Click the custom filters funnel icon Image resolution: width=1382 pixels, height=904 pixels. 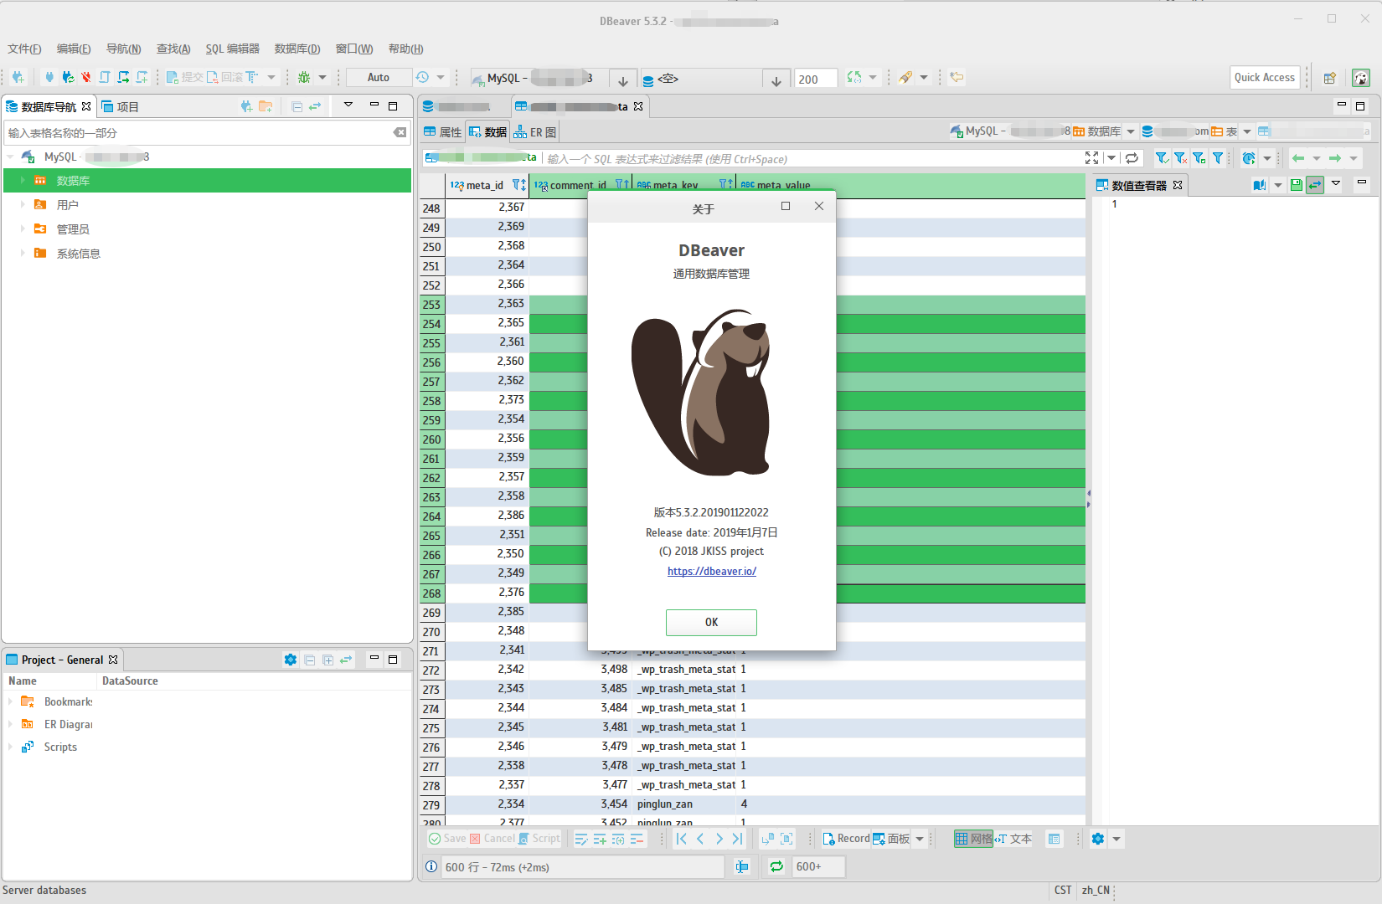coord(1218,157)
